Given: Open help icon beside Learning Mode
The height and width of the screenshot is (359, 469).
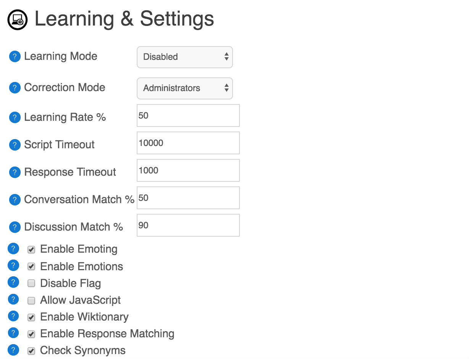Looking at the screenshot, I should pos(15,57).
